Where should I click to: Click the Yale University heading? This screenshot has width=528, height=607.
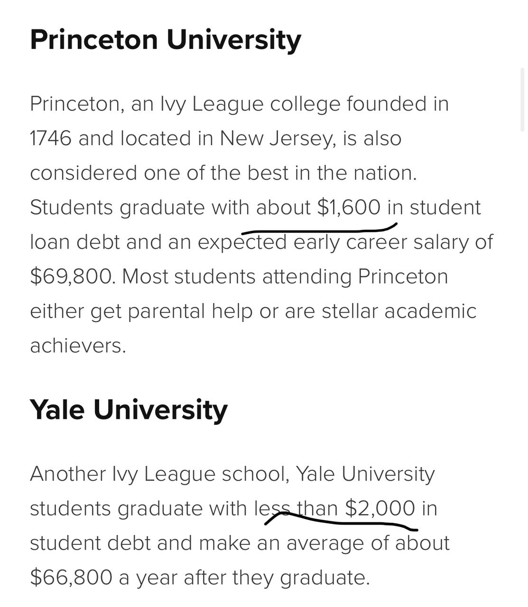tap(129, 410)
